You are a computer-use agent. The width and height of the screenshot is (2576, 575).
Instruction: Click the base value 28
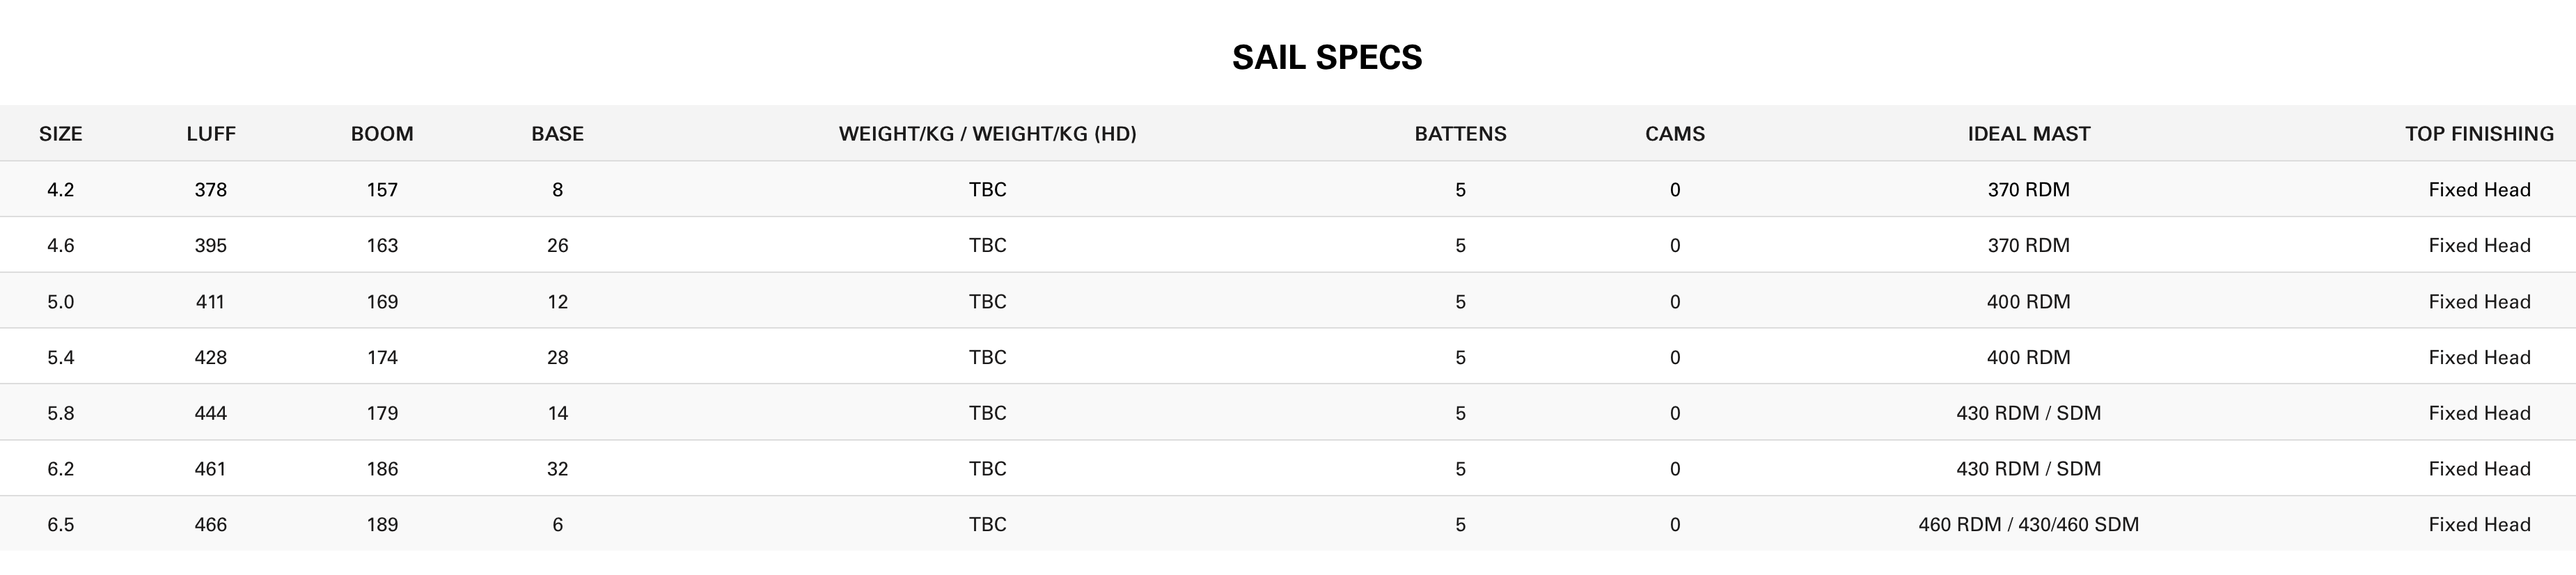(558, 358)
